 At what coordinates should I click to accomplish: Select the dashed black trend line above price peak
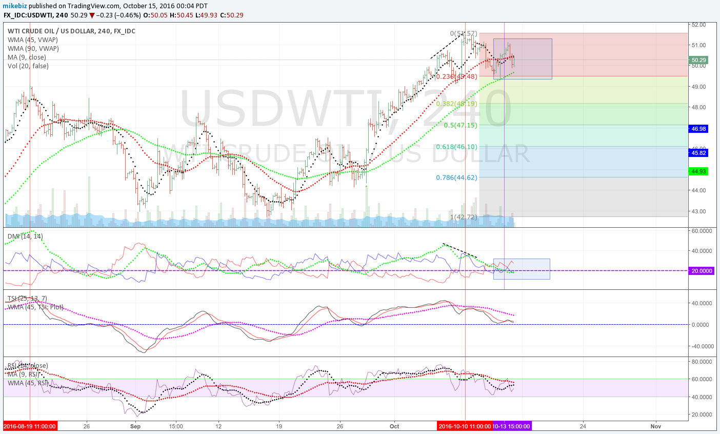[448, 45]
